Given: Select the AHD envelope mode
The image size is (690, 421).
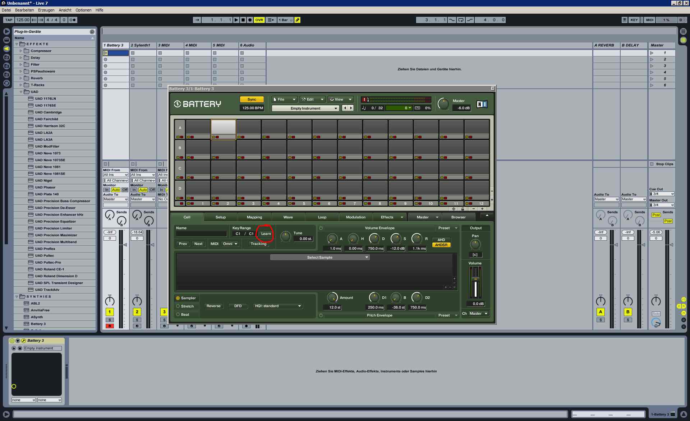Looking at the screenshot, I should pos(441,240).
